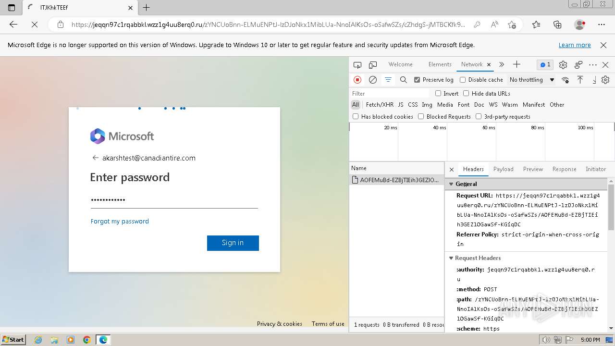615x346 pixels.
Task: Toggle the network filter bar icon
Action: click(x=388, y=80)
